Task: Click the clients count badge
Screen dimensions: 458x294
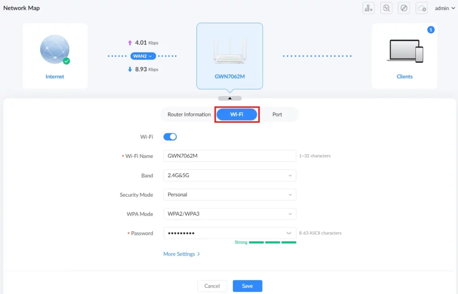Action: pyautogui.click(x=431, y=30)
